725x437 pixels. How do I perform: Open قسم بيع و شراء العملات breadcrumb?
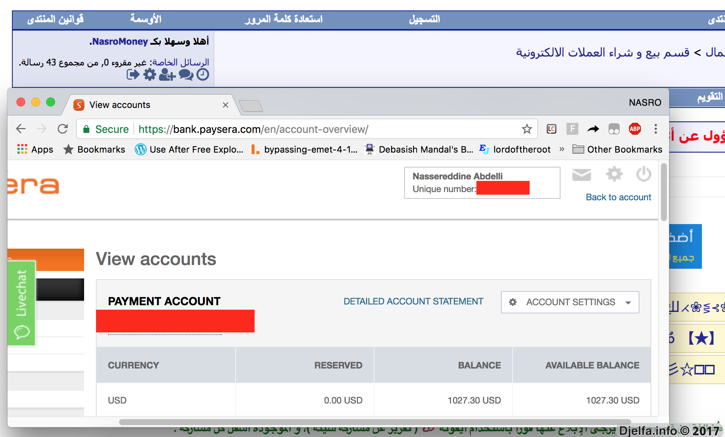[x=603, y=52]
